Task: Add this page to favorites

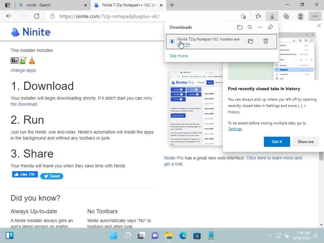Action: 243,16
